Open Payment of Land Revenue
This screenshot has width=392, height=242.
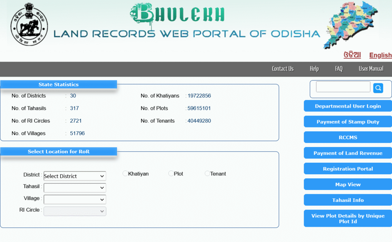pos(348,153)
